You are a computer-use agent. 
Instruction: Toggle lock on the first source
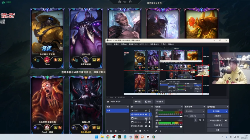pos(149,111)
